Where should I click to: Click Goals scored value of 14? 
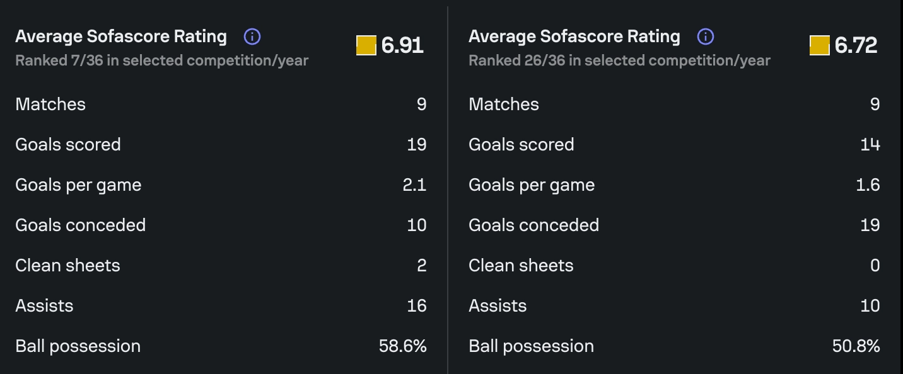(x=870, y=144)
